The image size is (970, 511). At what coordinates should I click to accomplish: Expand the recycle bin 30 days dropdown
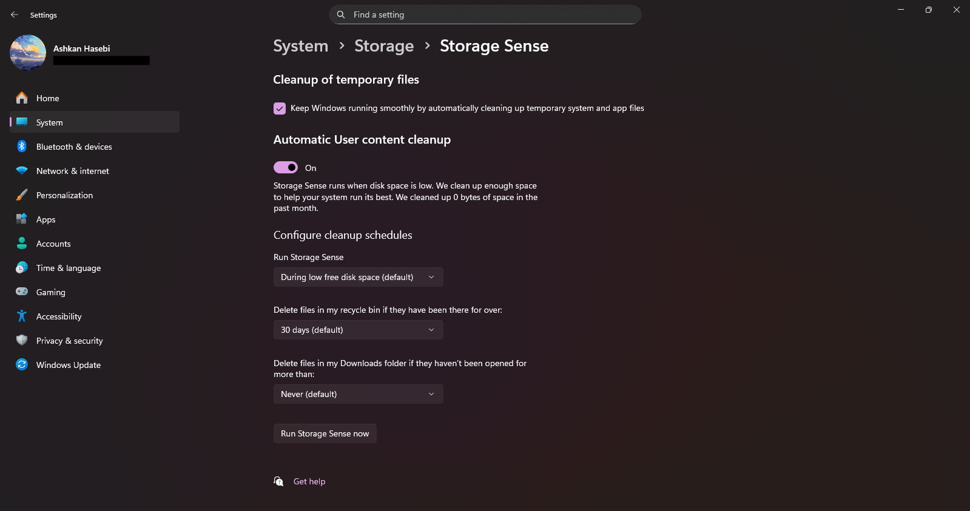pyautogui.click(x=358, y=330)
